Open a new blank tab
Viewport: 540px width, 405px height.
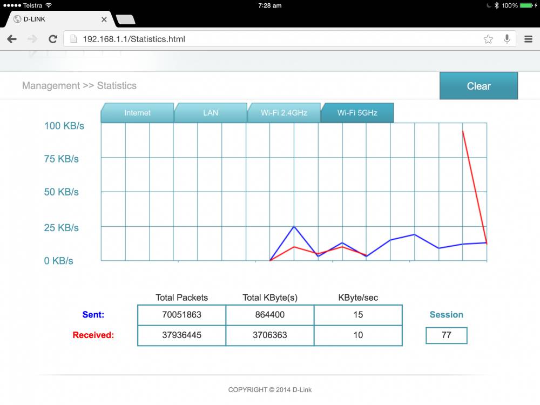click(126, 19)
